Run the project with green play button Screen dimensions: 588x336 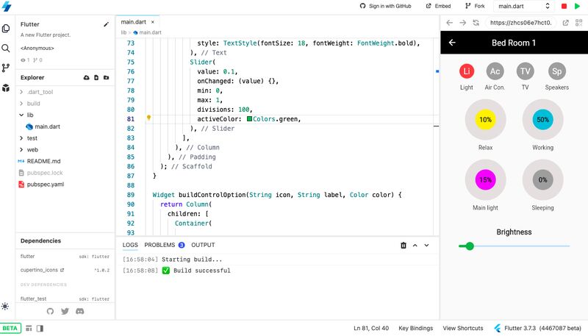[577, 6]
